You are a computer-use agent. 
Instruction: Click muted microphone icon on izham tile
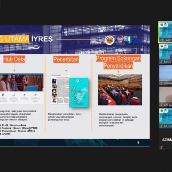[161, 83]
